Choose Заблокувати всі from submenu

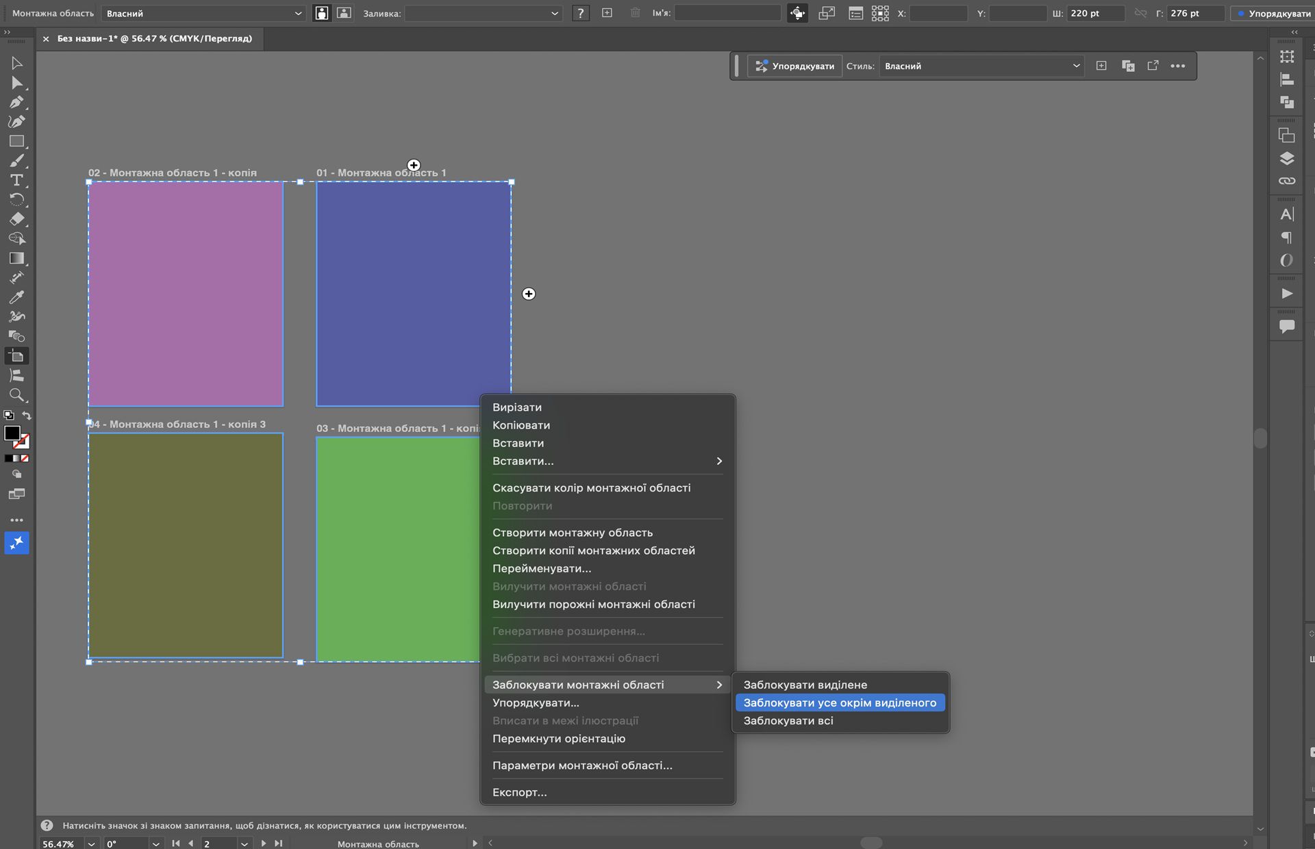[788, 720]
